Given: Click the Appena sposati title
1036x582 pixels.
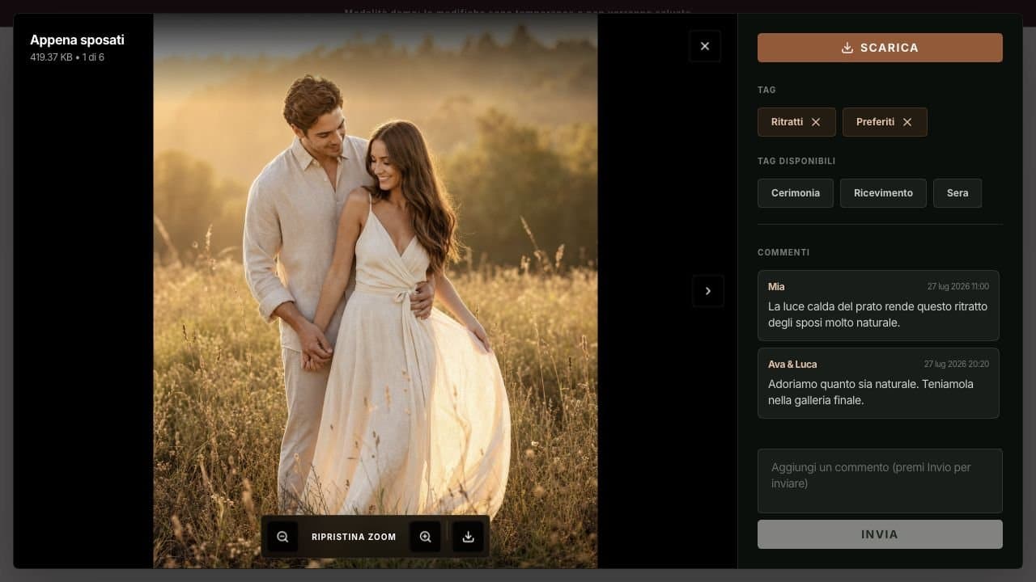Looking at the screenshot, I should coord(77,40).
